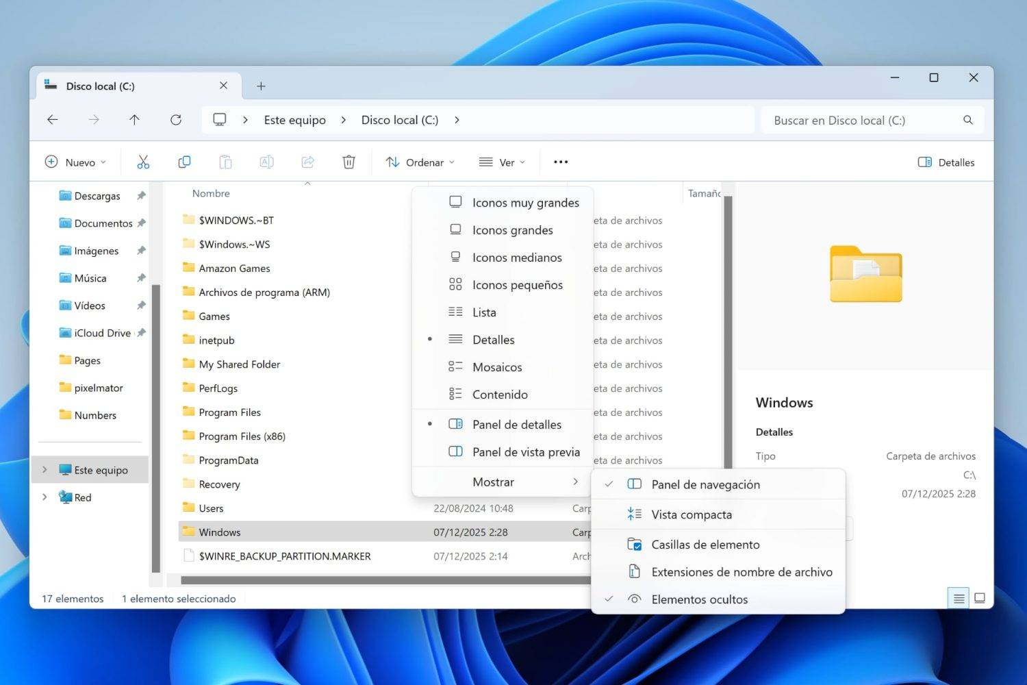
Task: Open the Nuevo dropdown
Action: coord(75,162)
